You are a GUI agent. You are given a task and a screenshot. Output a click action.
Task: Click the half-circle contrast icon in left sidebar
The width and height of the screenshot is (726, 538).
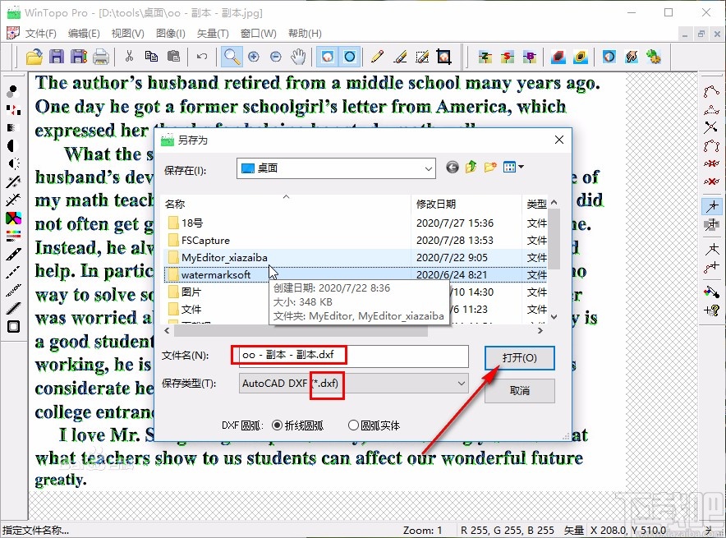12,145
